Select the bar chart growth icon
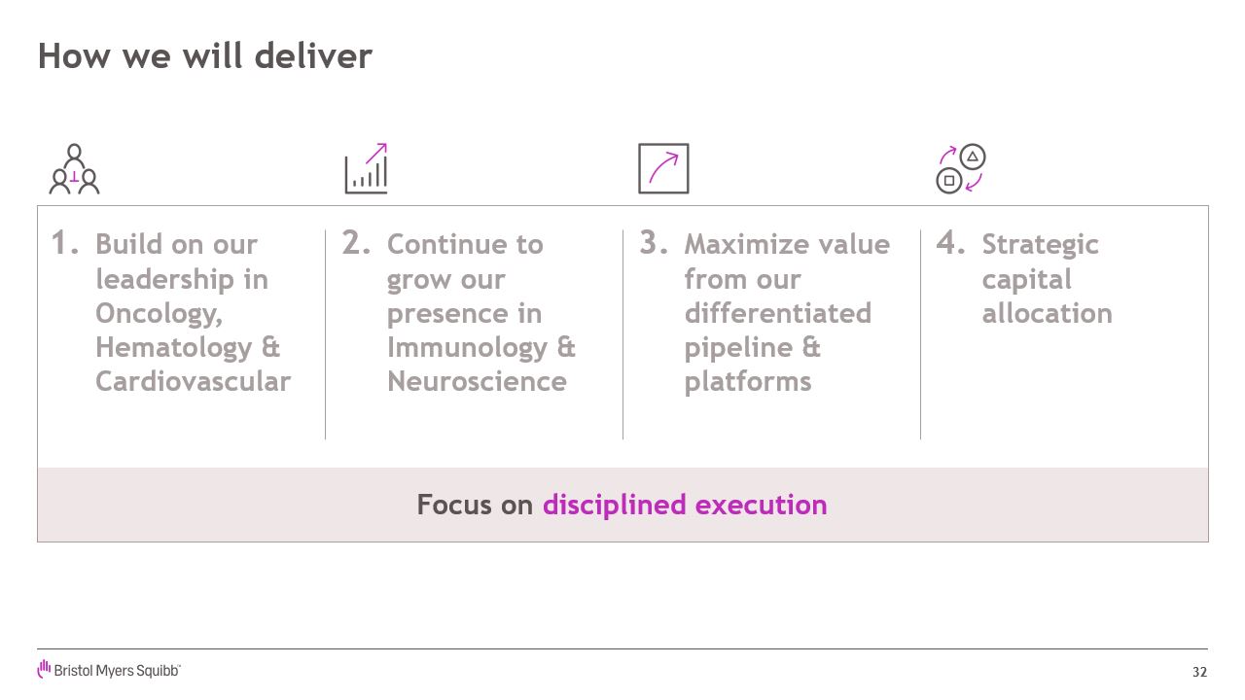Screen dimensions: 1245x700 (367, 168)
